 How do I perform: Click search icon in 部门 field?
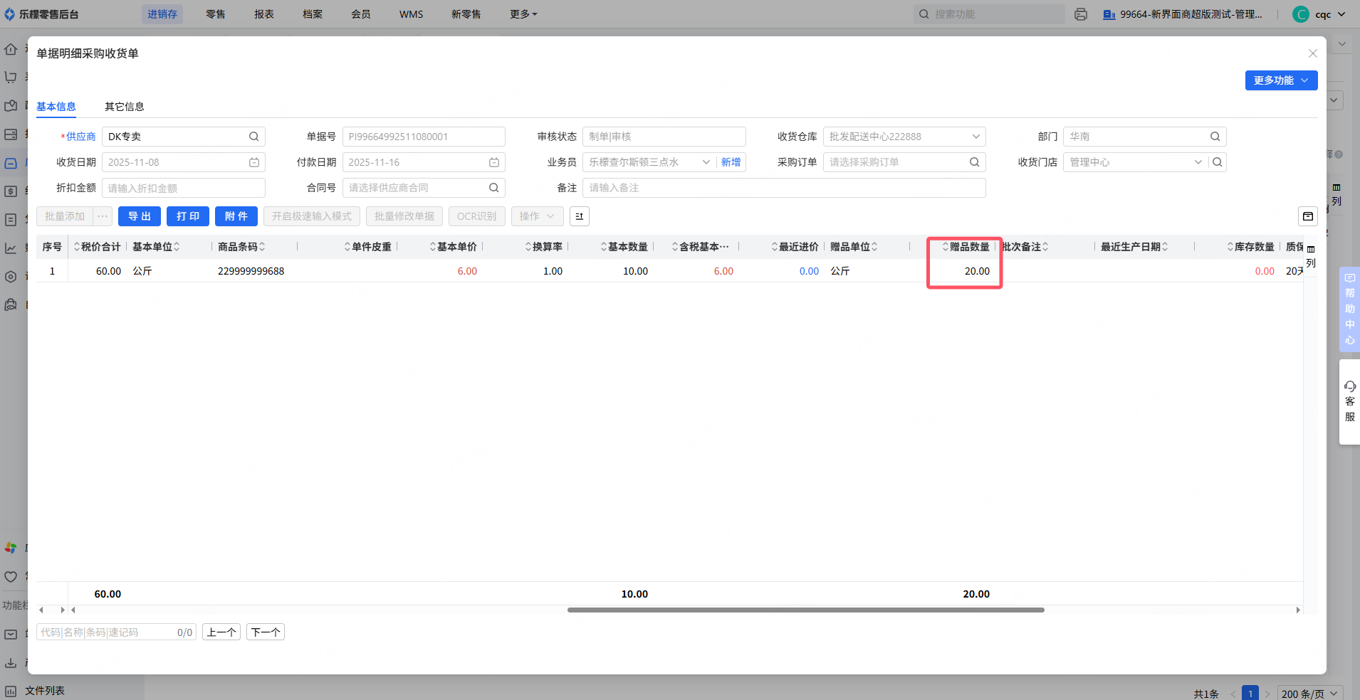pyautogui.click(x=1215, y=137)
